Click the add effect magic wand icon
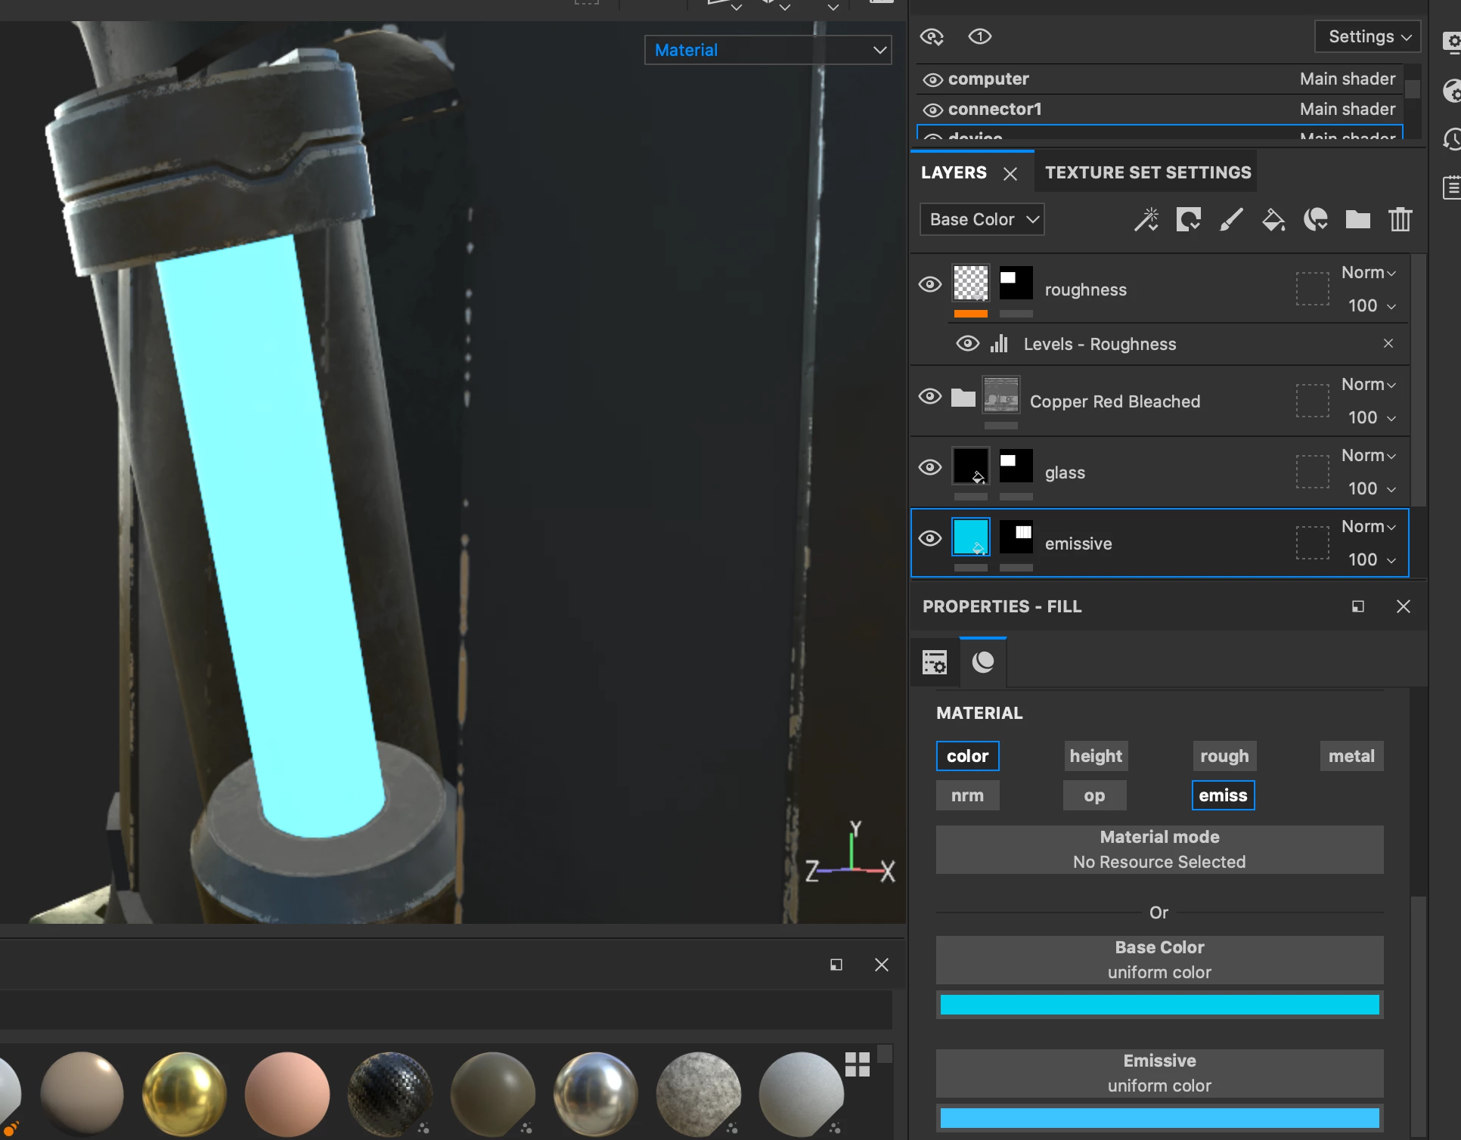 (1146, 220)
